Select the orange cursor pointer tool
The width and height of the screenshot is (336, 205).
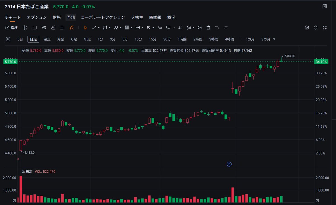[x=86, y=27]
